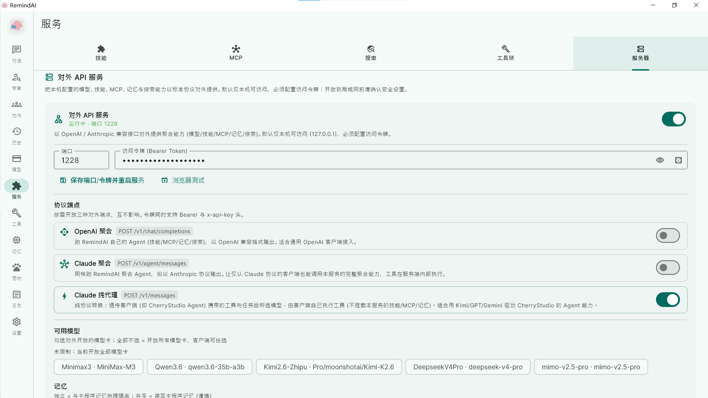Switch to the 工具链 tab
Viewport: 708px width, 398px height.
[506, 53]
